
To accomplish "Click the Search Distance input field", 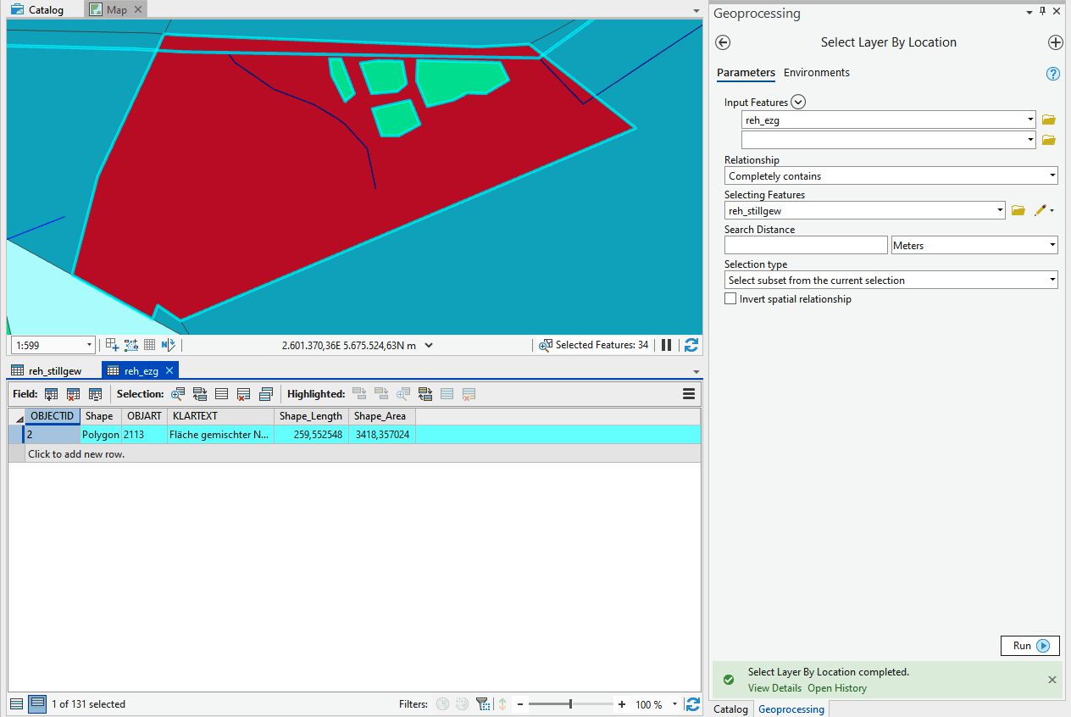I will (x=806, y=245).
